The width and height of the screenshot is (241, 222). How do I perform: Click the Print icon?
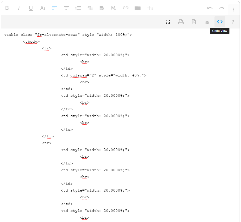click(x=181, y=22)
